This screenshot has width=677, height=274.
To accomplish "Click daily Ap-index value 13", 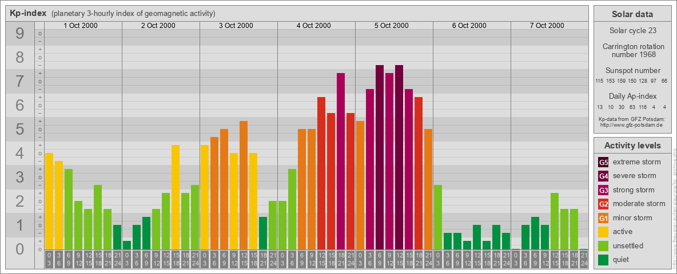I will tap(600, 107).
